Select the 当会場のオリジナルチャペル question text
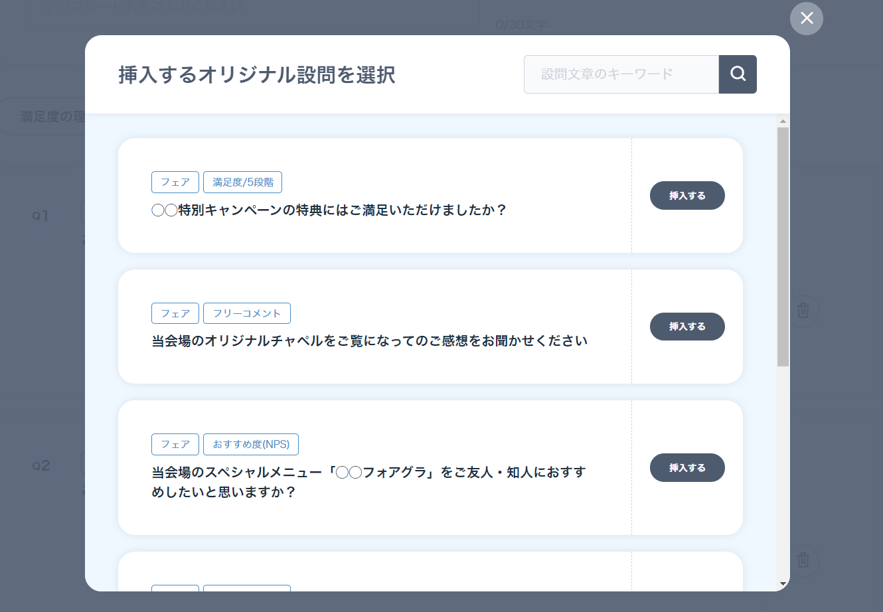Viewport: 883px width, 612px height. click(x=370, y=341)
